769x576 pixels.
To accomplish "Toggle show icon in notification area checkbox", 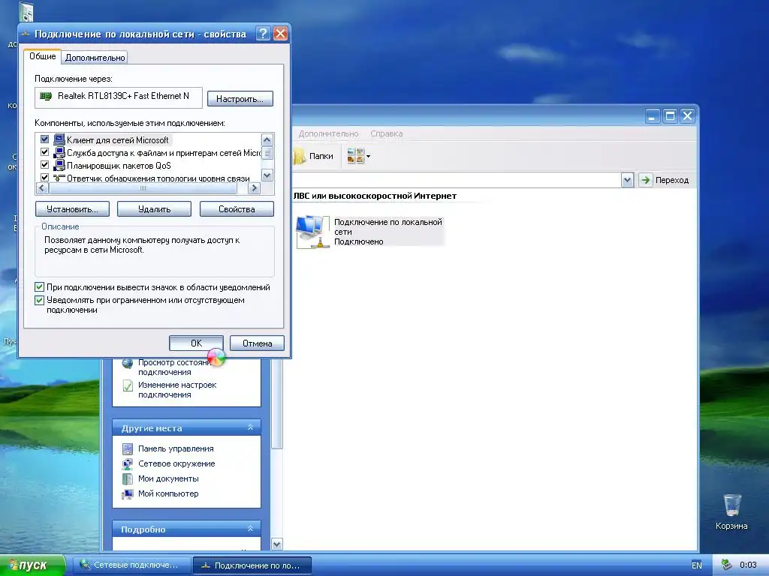I will (40, 287).
